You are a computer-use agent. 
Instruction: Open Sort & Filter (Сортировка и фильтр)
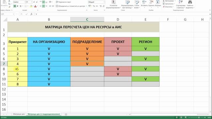click(x=181, y=4)
